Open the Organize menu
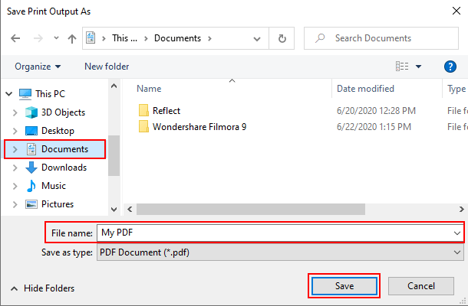468x306 pixels. [38, 67]
